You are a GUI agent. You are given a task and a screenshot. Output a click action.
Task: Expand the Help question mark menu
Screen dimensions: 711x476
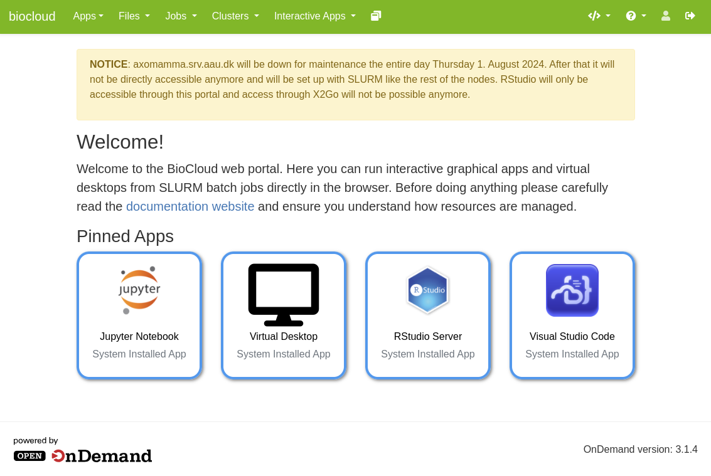coord(636,16)
